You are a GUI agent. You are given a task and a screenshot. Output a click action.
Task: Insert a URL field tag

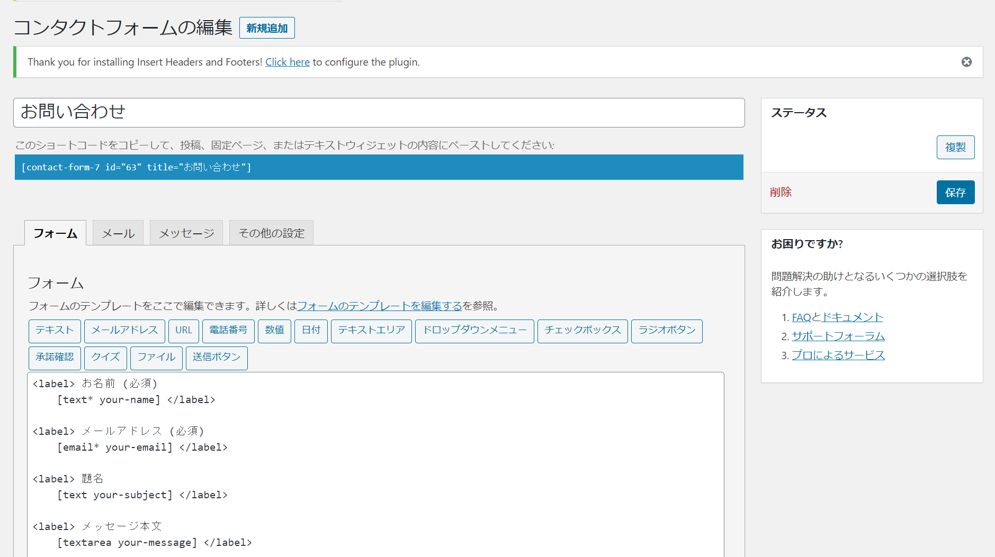coord(184,331)
